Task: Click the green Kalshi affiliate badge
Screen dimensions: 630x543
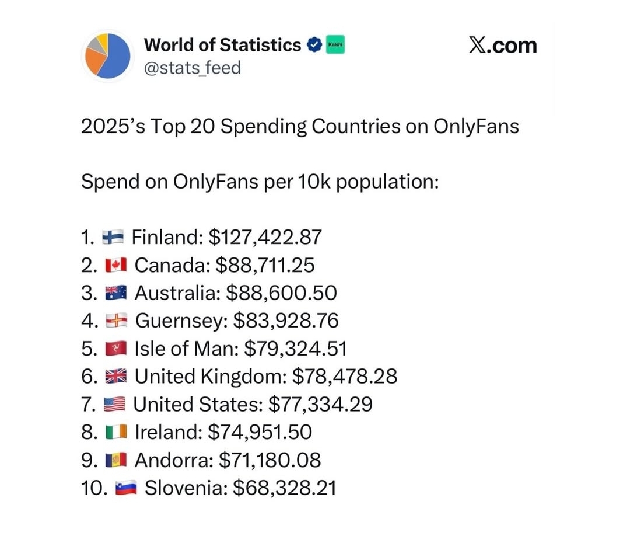Action: click(335, 44)
